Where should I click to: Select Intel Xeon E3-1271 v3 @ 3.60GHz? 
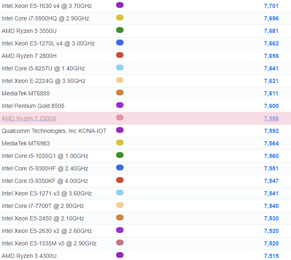(x=47, y=193)
